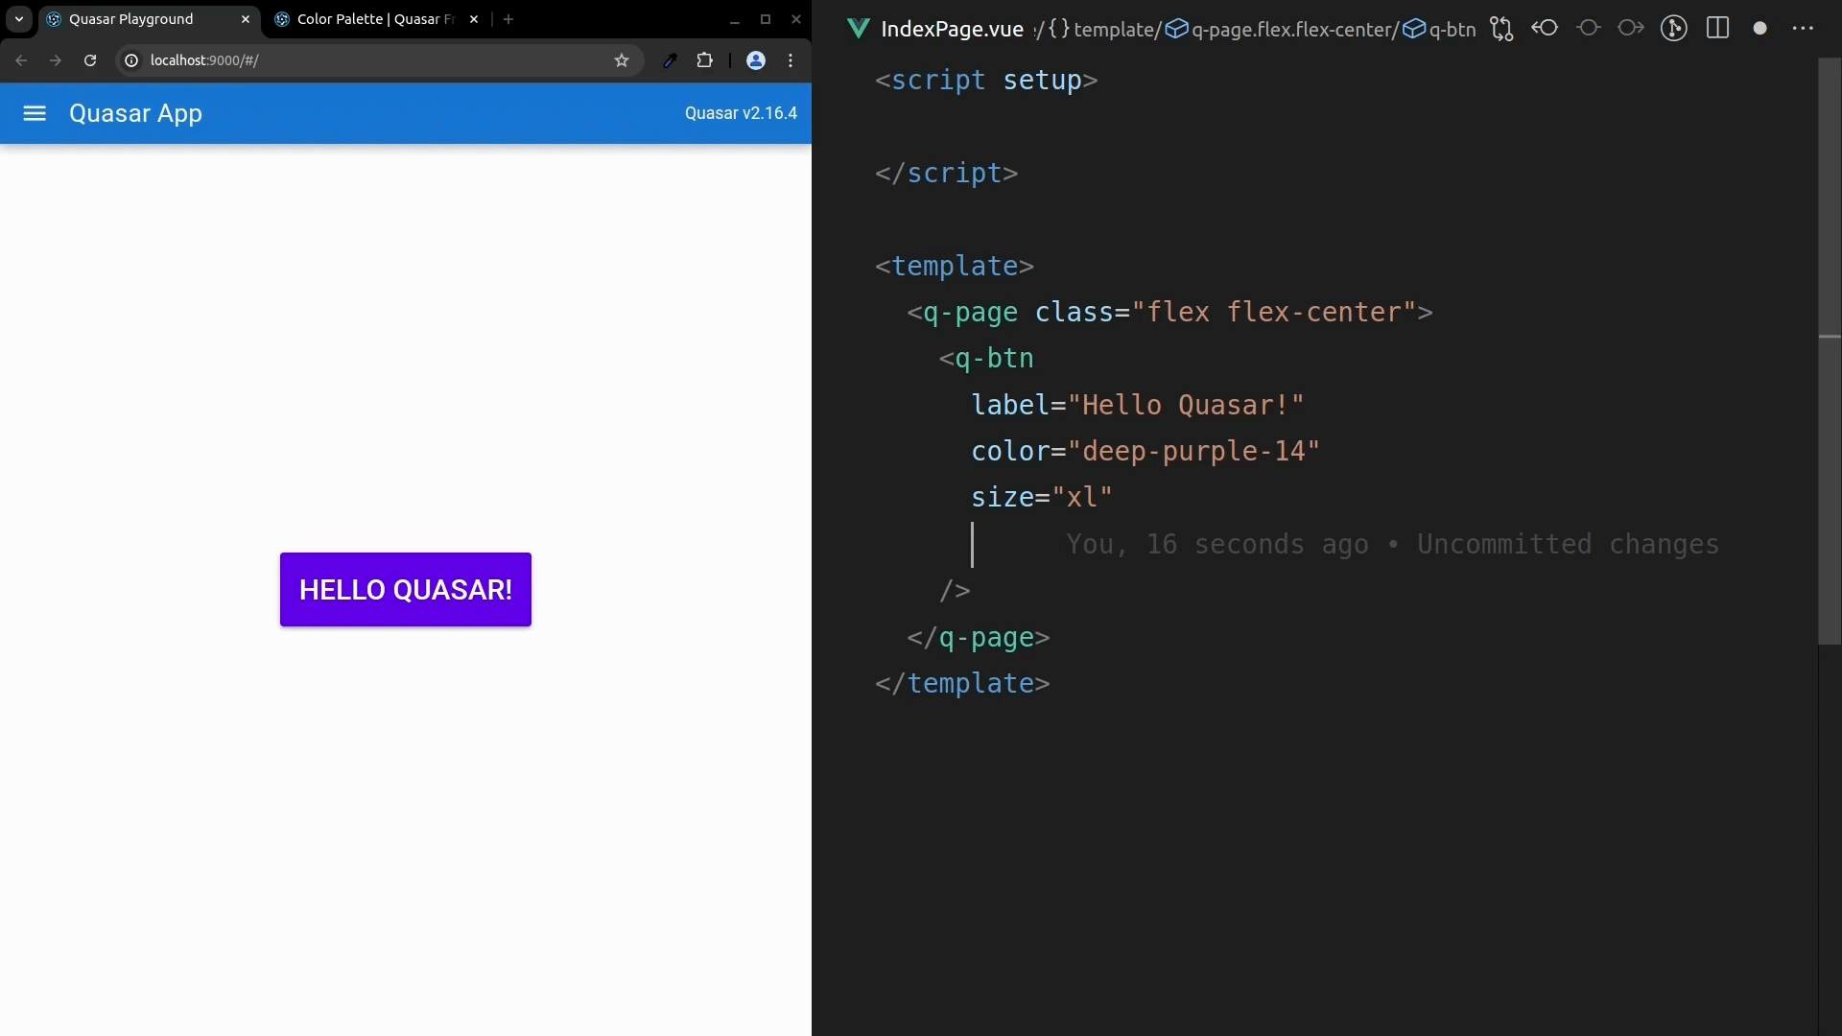Open Chrome's three-dot menu
The height and width of the screenshot is (1036, 1842).
pos(791,60)
